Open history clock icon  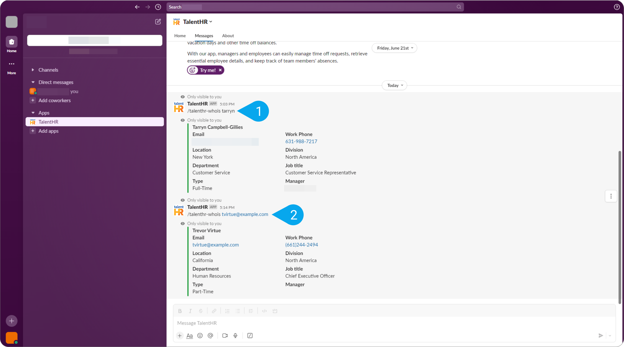pyautogui.click(x=158, y=7)
